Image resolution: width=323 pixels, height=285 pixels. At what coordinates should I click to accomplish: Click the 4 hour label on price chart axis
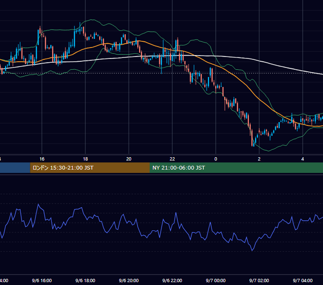pyautogui.click(x=303, y=159)
